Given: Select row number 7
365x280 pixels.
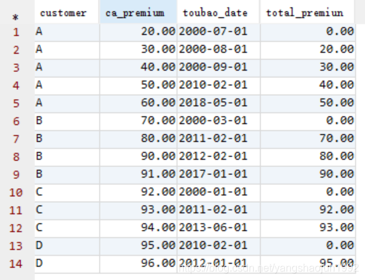Looking at the screenshot, I should click(x=17, y=139).
